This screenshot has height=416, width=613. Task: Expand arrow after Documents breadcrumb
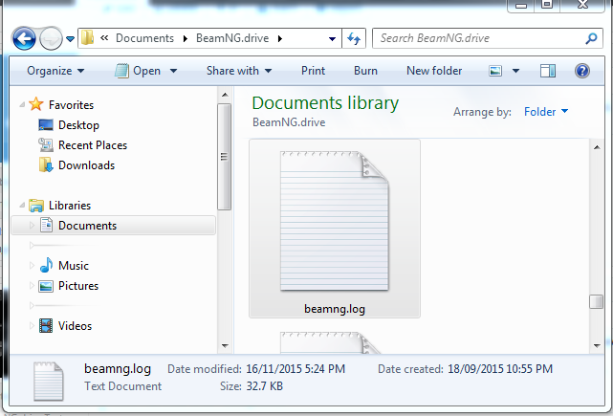pyautogui.click(x=186, y=38)
